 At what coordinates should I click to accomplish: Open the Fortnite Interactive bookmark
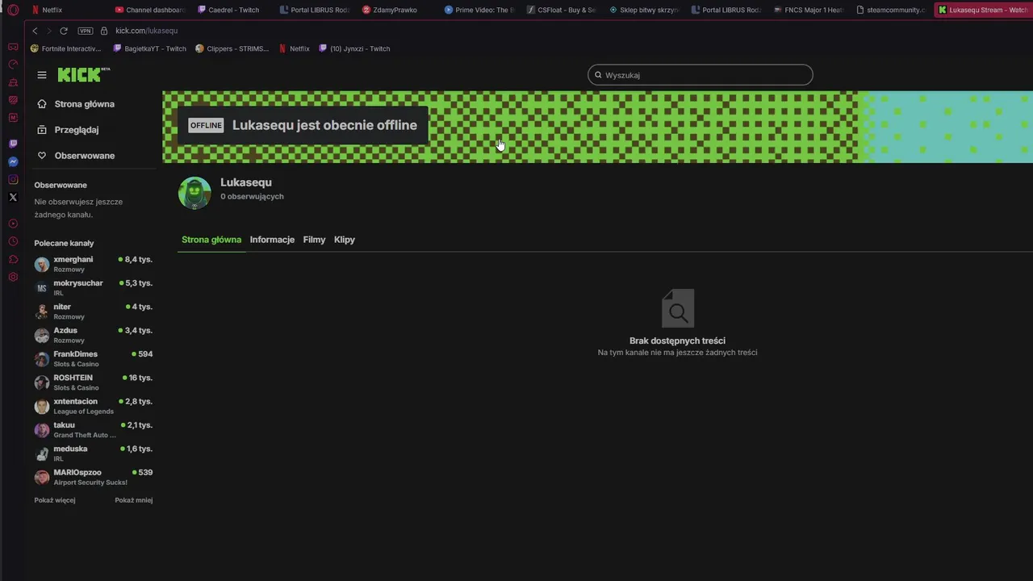[65, 48]
